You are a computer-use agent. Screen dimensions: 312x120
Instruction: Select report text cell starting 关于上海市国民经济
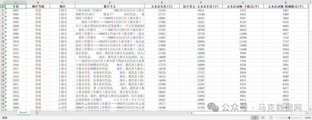110,26
